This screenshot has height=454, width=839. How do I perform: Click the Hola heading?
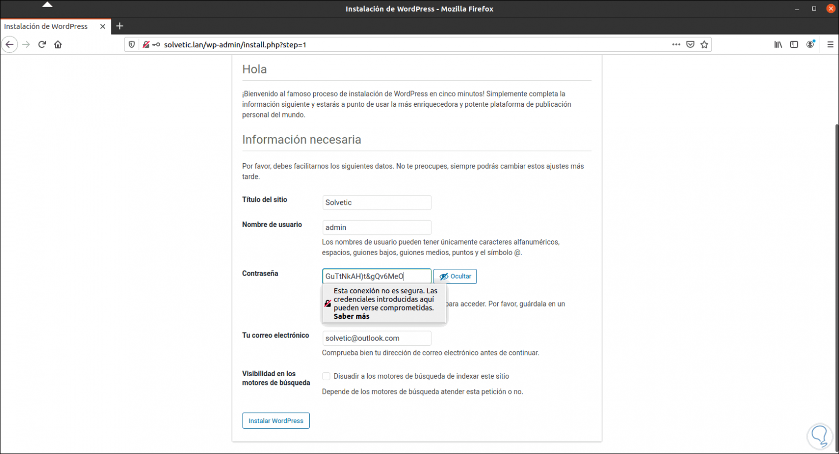254,69
